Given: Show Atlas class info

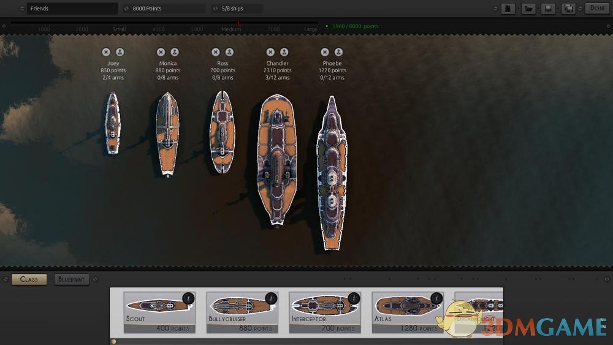Looking at the screenshot, I should pyautogui.click(x=436, y=298).
